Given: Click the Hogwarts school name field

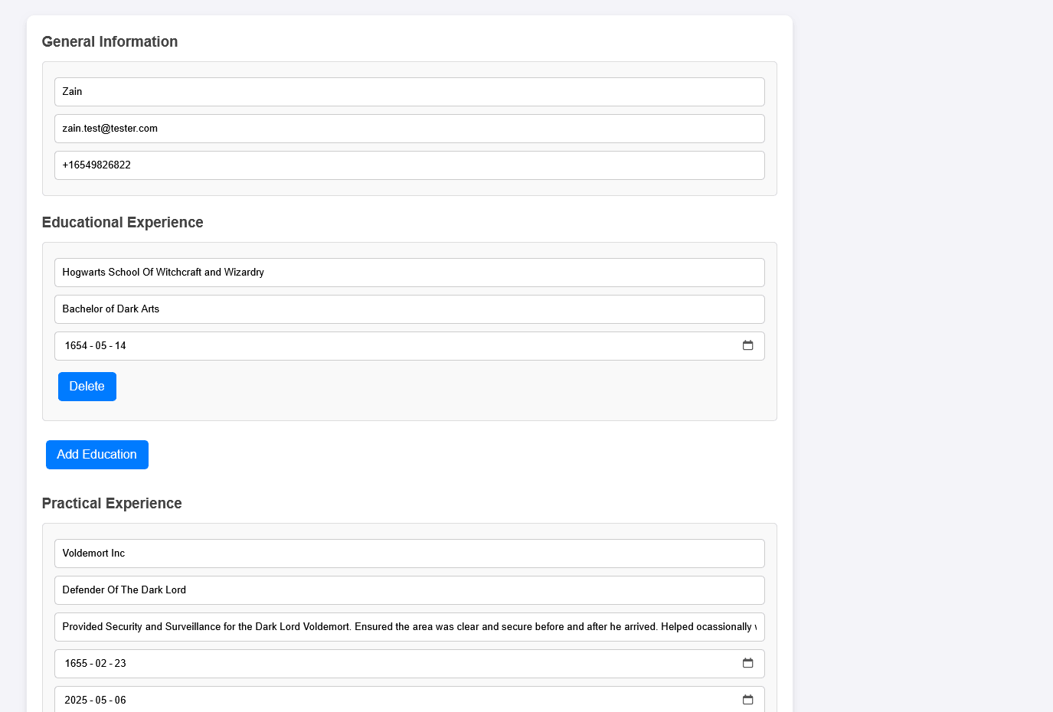Looking at the screenshot, I should pyautogui.click(x=409, y=273).
